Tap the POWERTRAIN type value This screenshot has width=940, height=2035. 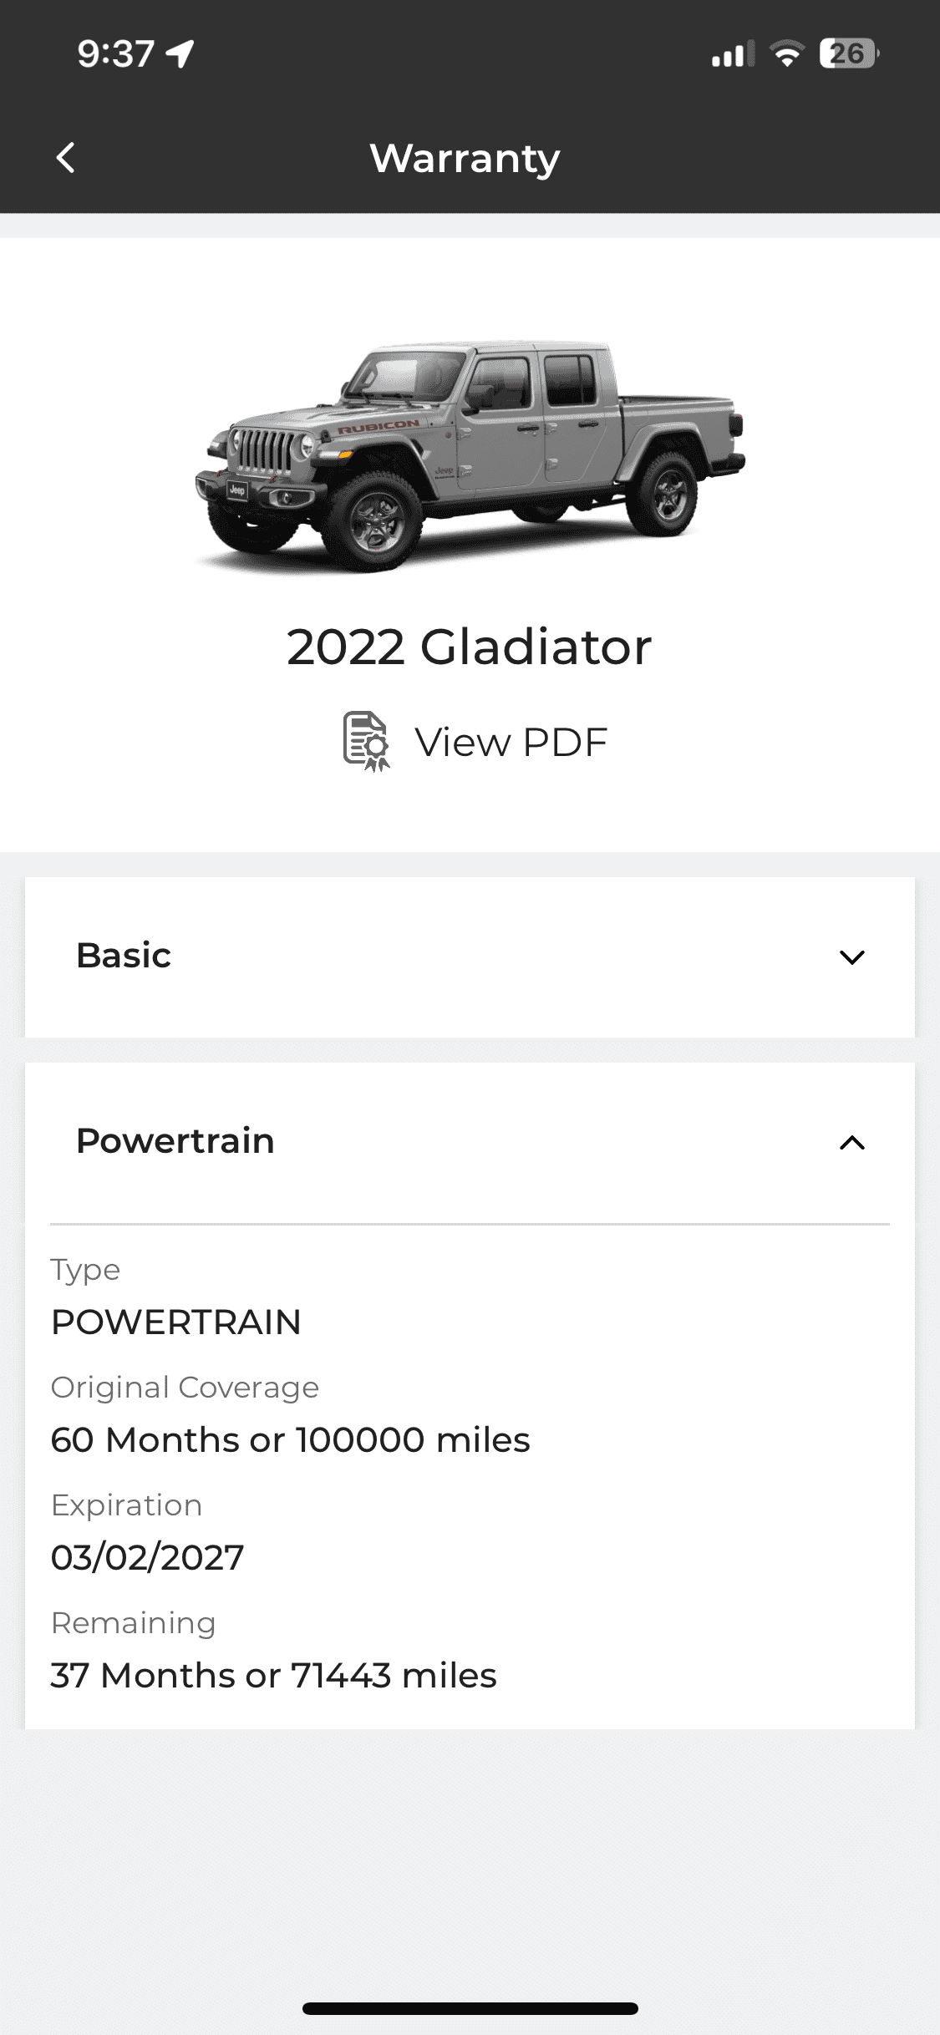click(175, 1322)
